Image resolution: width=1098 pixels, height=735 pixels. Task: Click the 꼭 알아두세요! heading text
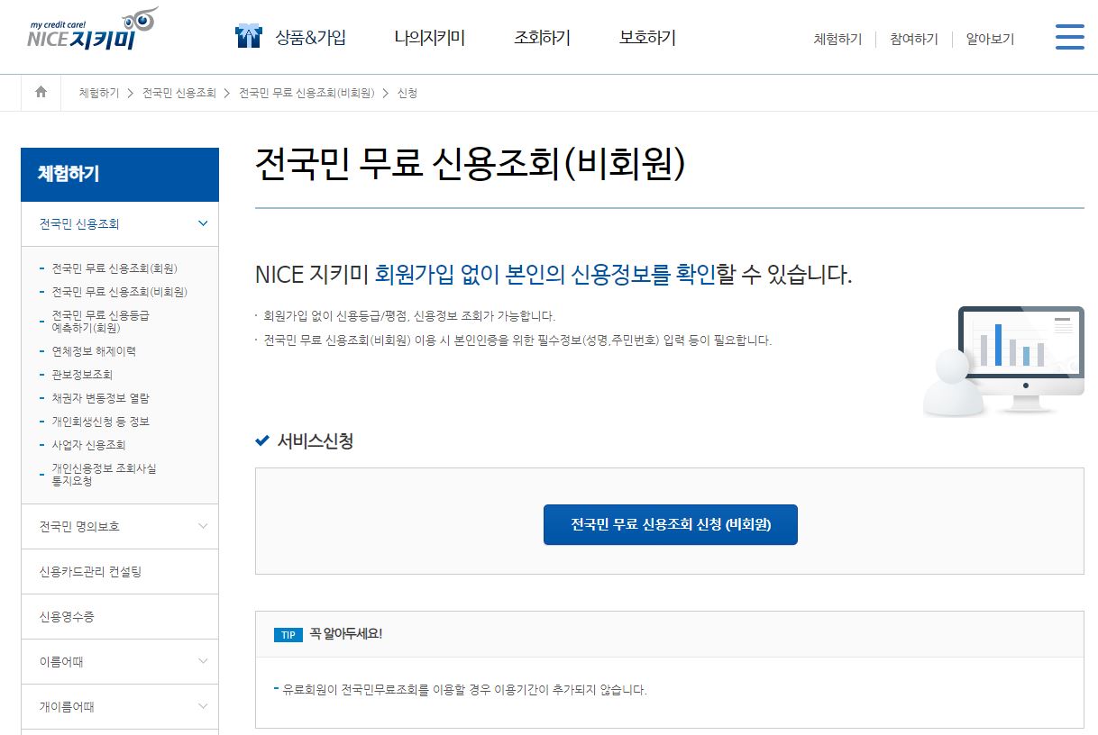pyautogui.click(x=346, y=634)
